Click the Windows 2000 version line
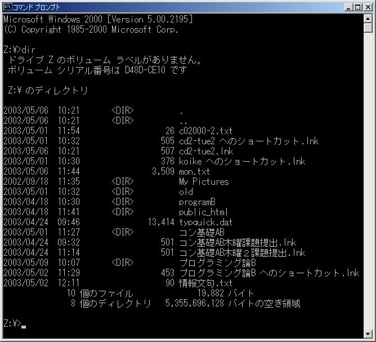The width and height of the screenshot is (376, 342). (98, 19)
